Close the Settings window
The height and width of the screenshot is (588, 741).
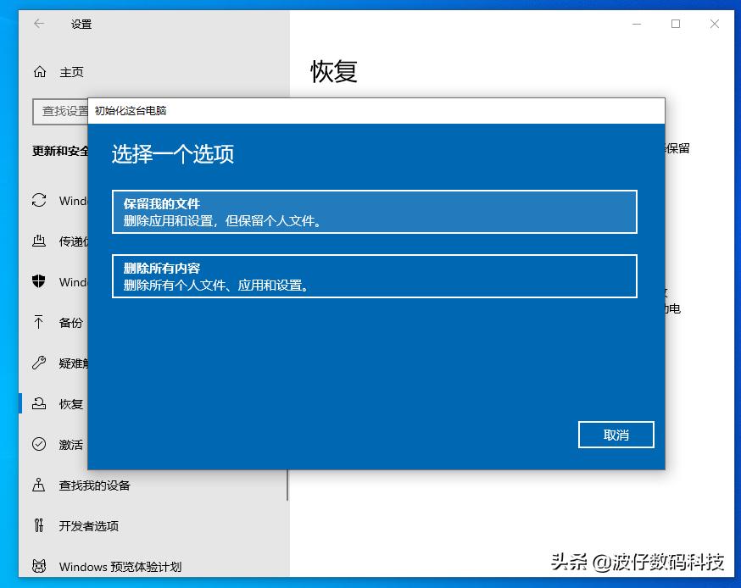point(715,25)
